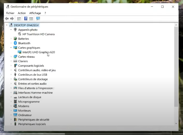Collapse the Cartes graphiques category
Screen dimensions: 183x135
(x=11, y=48)
